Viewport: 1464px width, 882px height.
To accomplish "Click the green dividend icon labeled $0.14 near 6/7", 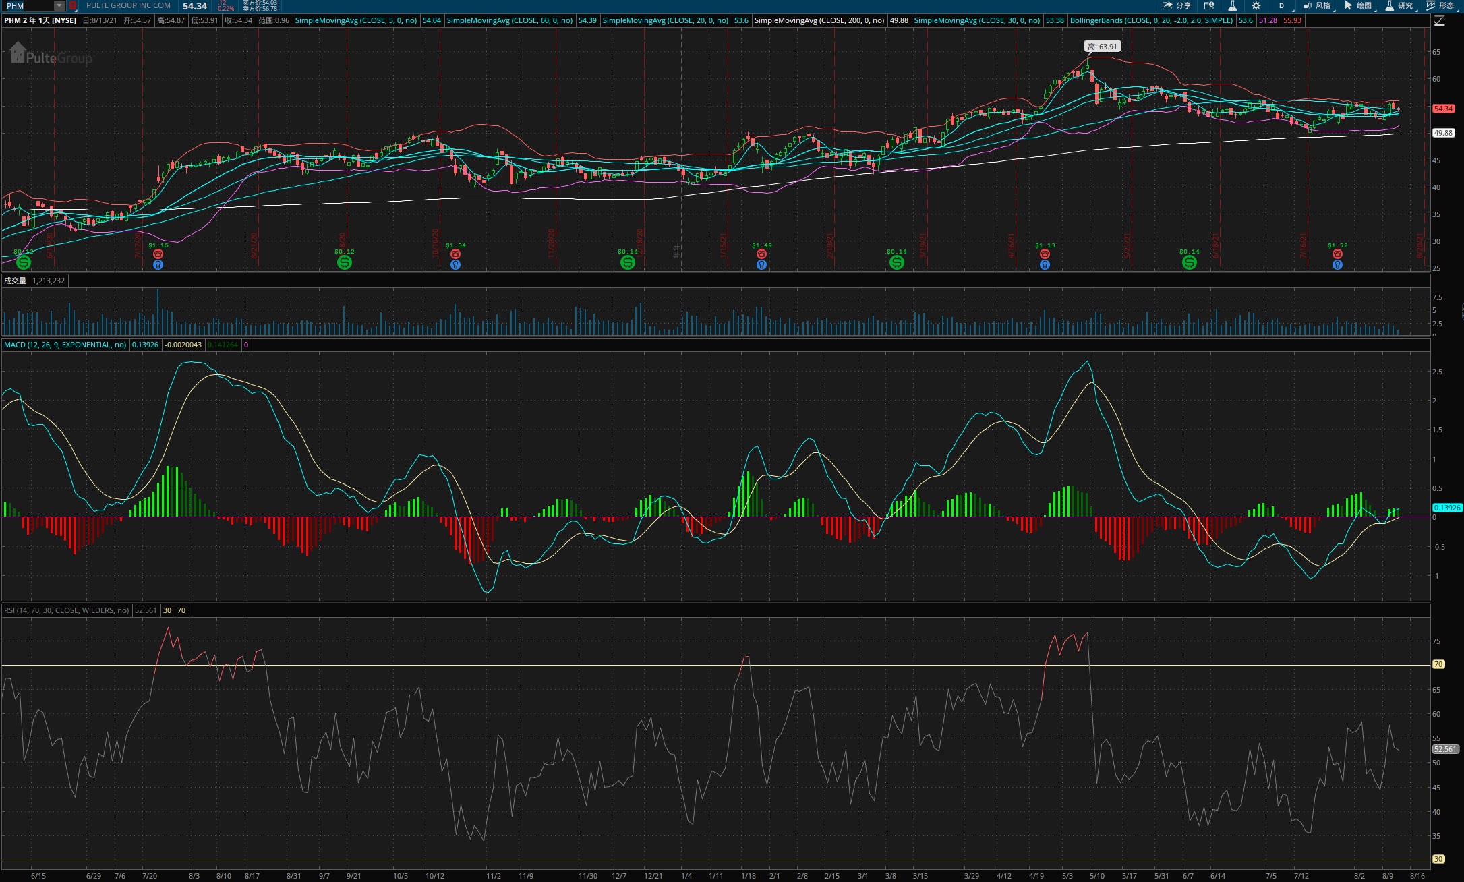I will (1190, 262).
